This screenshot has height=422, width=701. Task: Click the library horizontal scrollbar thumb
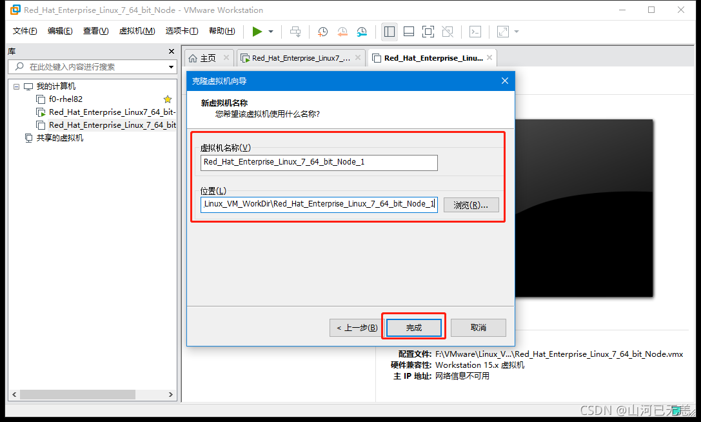78,395
